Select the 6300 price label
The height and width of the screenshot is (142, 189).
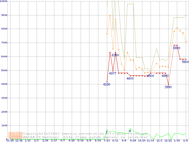point(115,55)
